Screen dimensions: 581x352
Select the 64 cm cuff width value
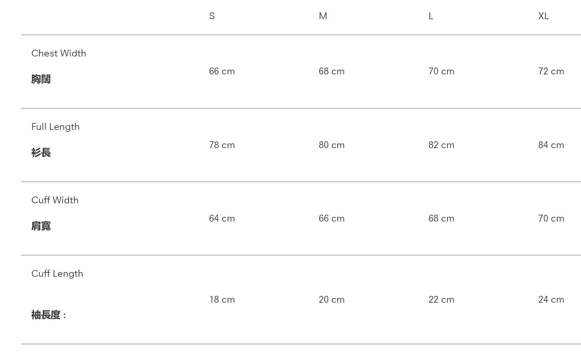point(222,218)
